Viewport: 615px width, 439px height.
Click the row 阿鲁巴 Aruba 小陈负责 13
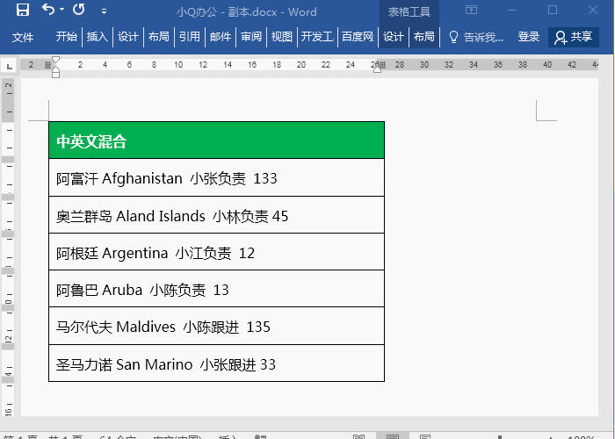point(216,289)
